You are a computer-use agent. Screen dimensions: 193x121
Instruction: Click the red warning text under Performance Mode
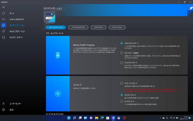click(152, 91)
